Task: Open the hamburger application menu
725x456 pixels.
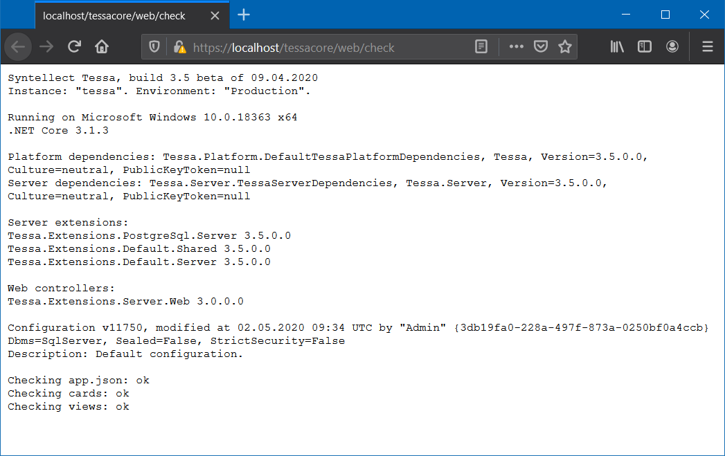Action: point(707,47)
